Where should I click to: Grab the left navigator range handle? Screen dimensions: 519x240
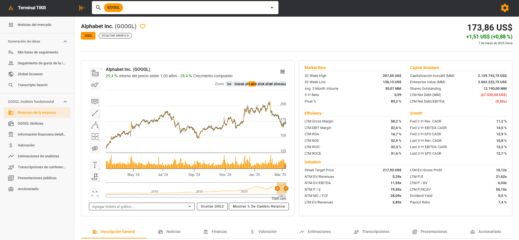277,188
